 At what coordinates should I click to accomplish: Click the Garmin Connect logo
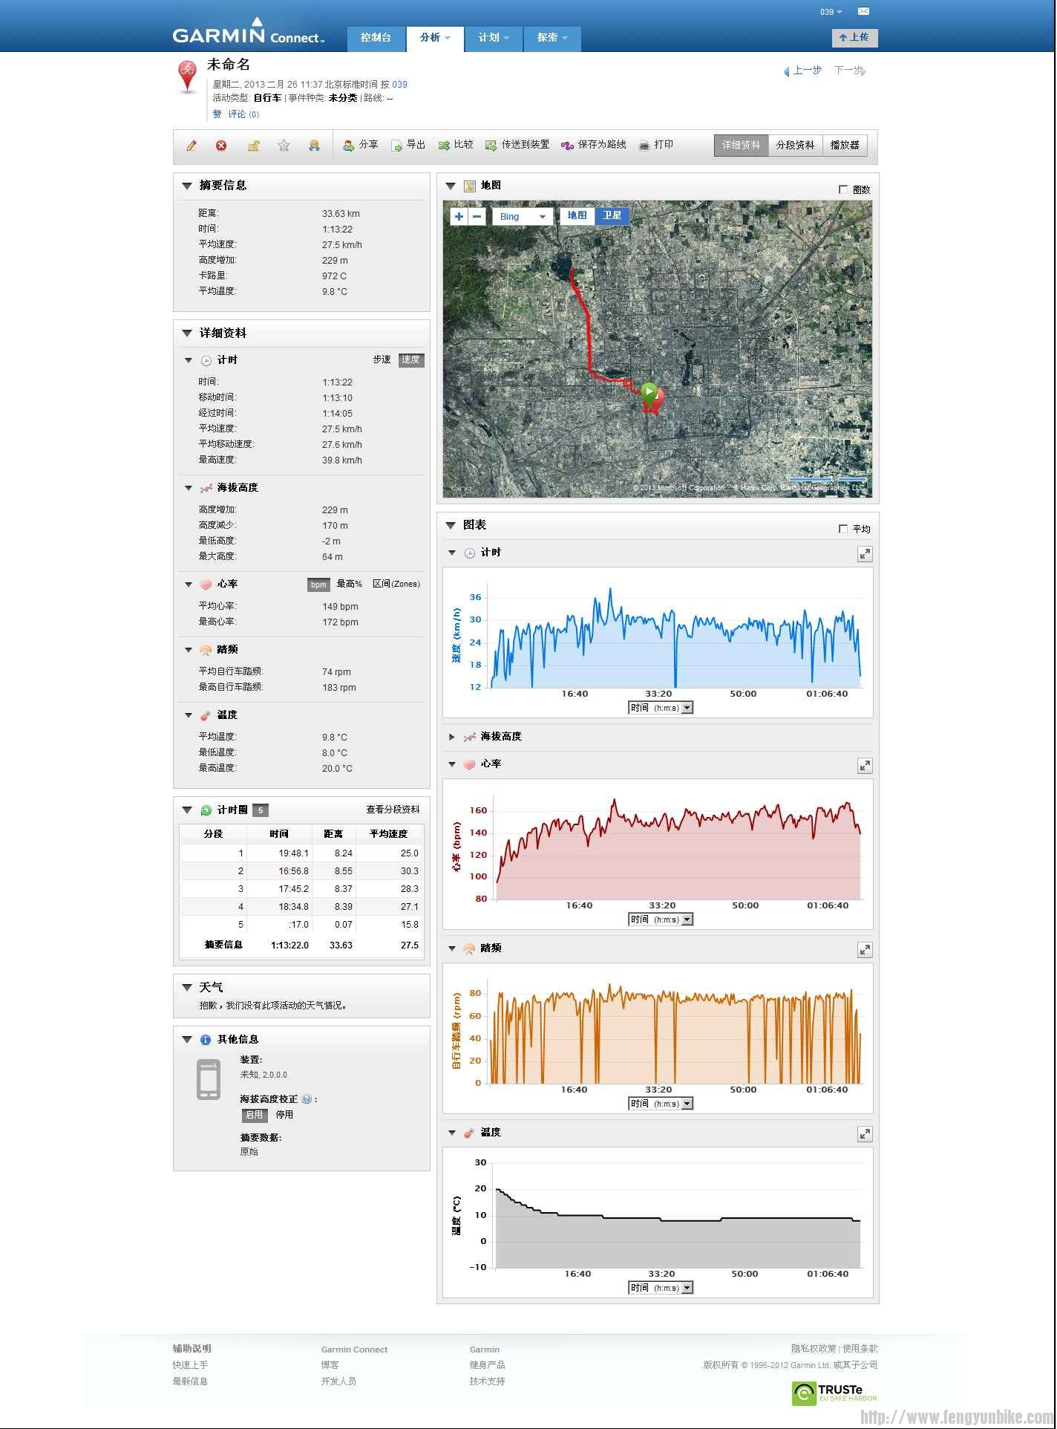point(249,31)
